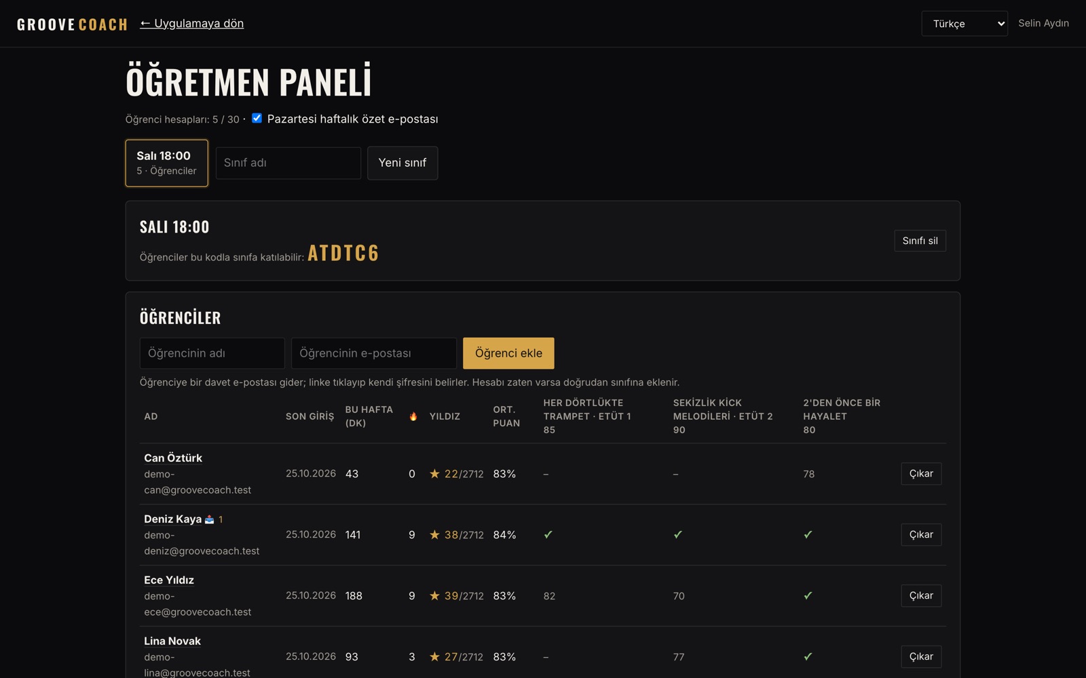Click Can Öztürk's score 78

(x=809, y=474)
